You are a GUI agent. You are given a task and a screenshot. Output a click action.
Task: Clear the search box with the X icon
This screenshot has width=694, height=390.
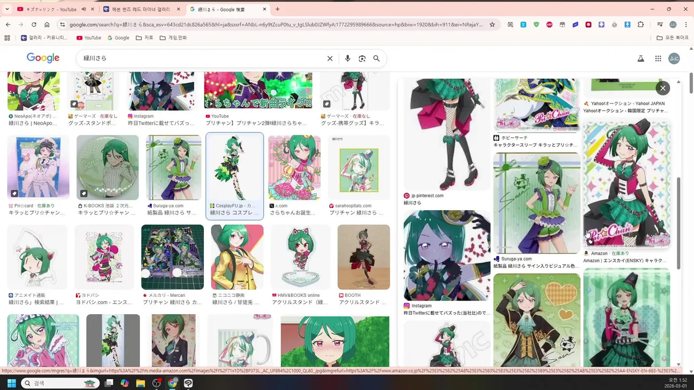[x=330, y=58]
